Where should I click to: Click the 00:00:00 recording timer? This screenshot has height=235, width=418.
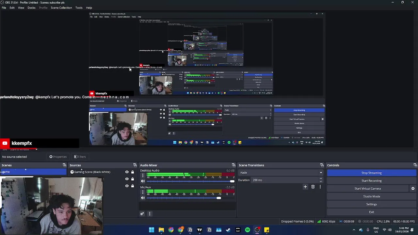point(365,222)
